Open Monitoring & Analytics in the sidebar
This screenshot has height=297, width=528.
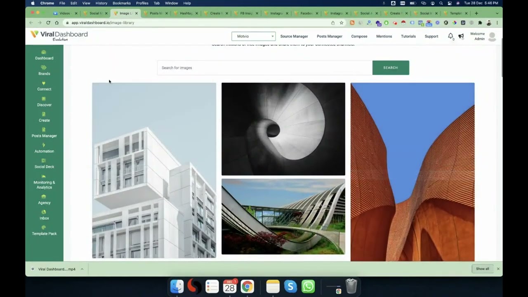point(44,182)
